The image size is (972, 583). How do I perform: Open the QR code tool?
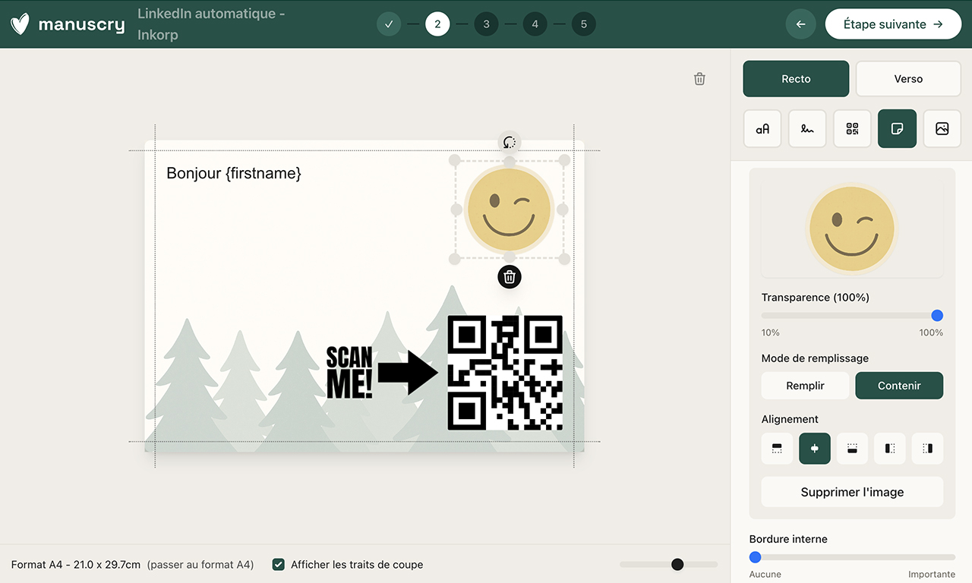(852, 129)
